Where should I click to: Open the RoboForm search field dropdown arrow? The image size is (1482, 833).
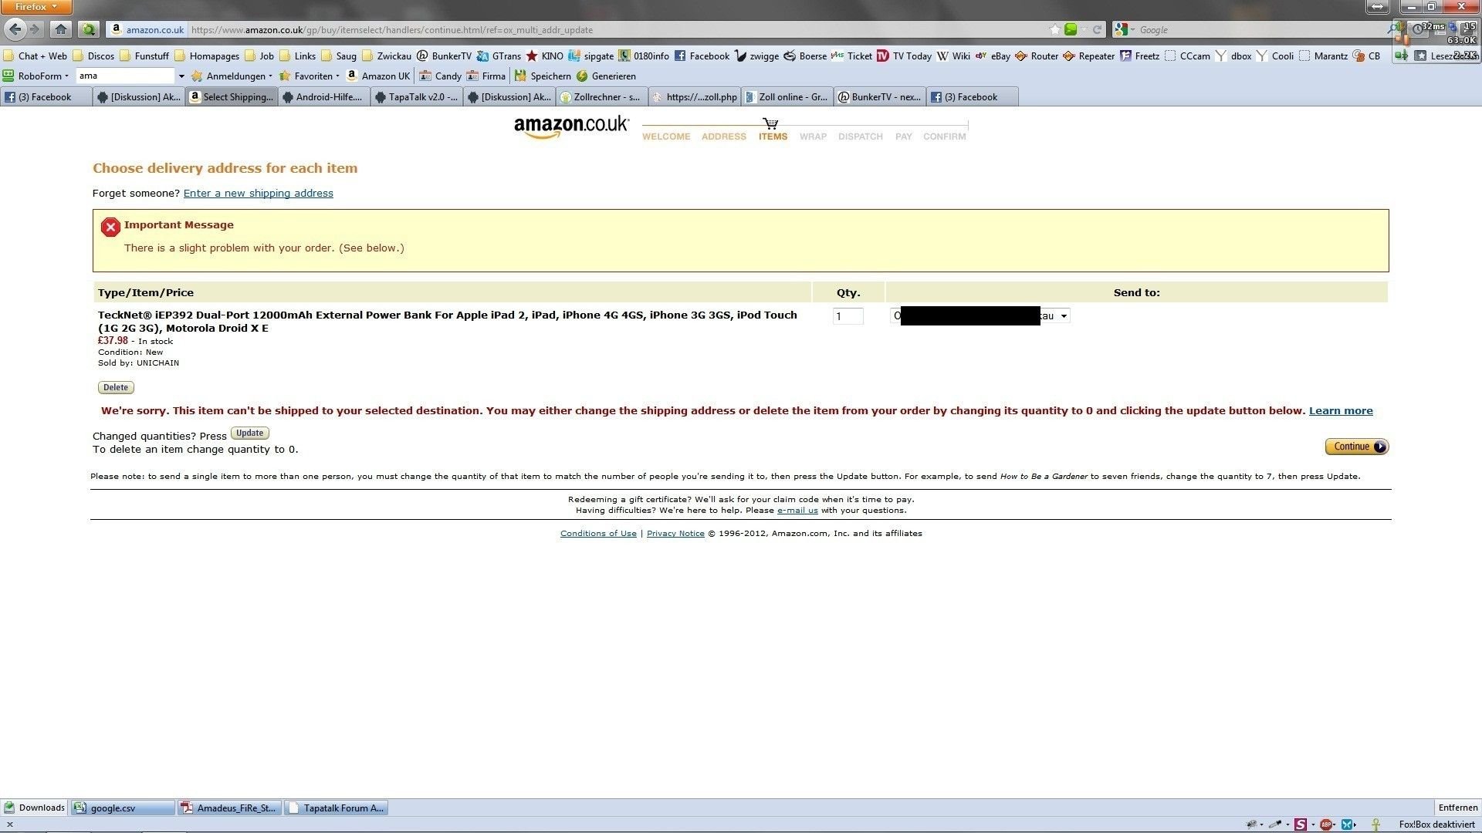[181, 76]
